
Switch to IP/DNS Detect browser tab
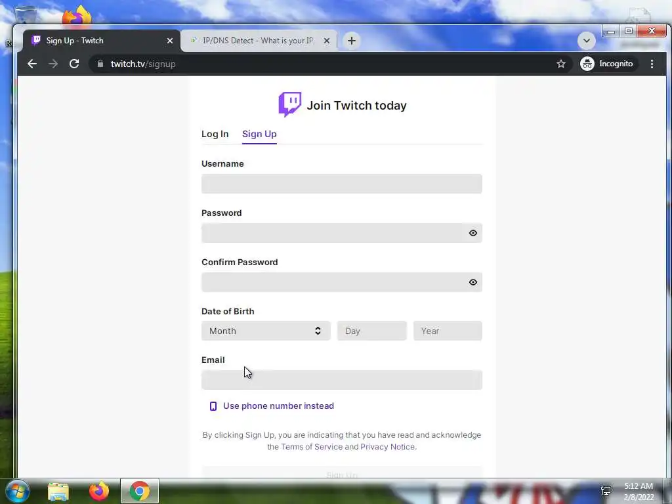(259, 41)
